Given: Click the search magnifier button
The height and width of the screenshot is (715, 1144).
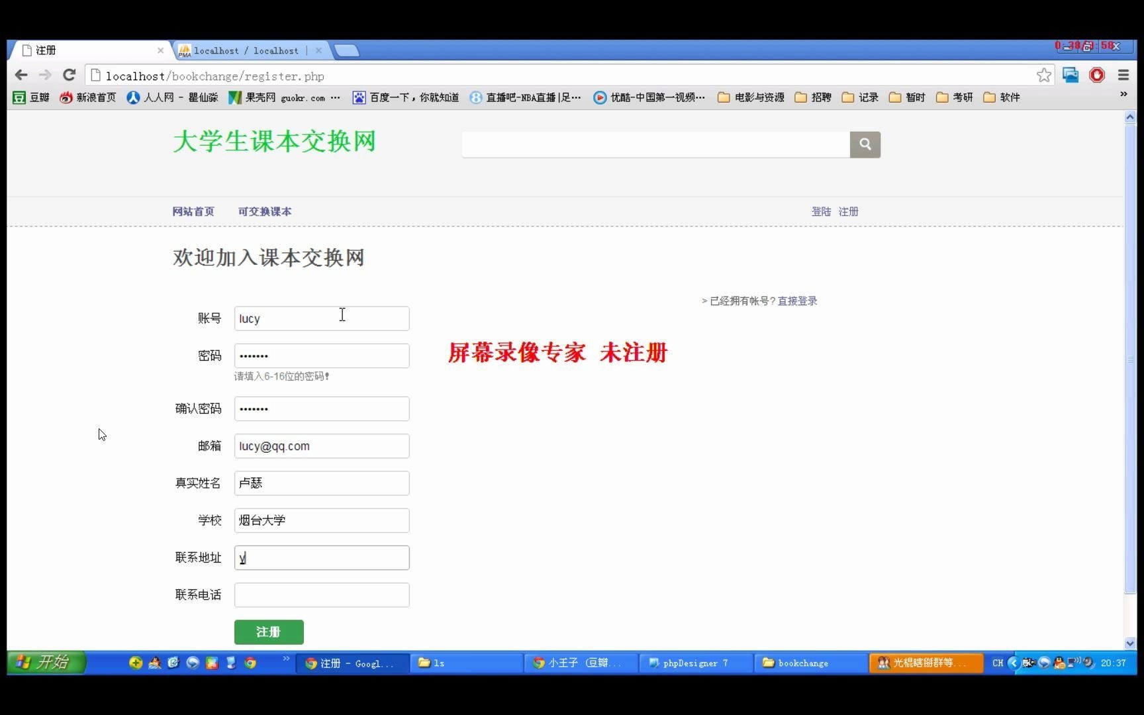Looking at the screenshot, I should (865, 144).
